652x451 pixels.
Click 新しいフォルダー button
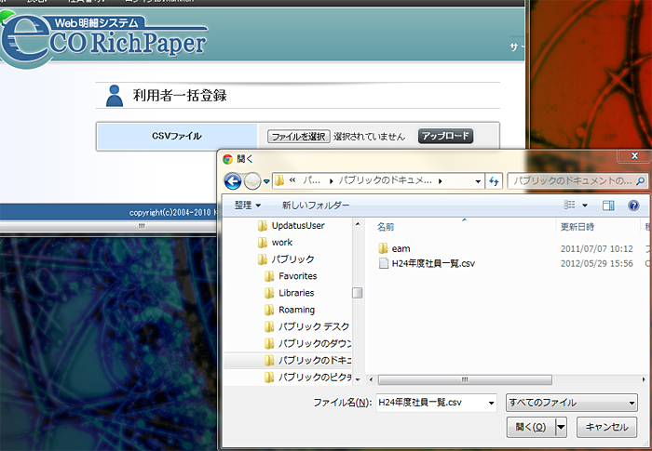click(316, 206)
